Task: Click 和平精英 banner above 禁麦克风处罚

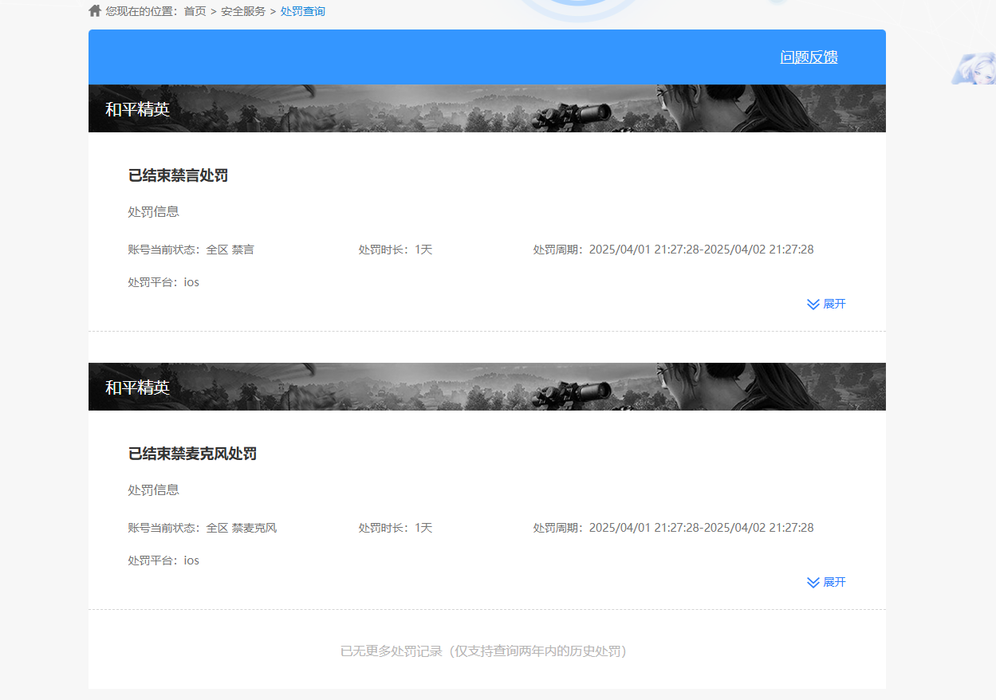Action: click(487, 387)
